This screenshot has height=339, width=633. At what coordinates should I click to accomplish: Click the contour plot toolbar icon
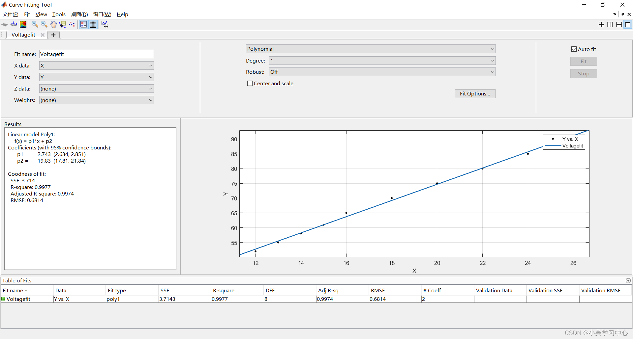(x=23, y=24)
